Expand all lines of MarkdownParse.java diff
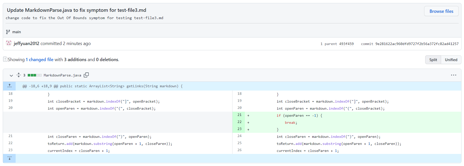 (19, 75)
